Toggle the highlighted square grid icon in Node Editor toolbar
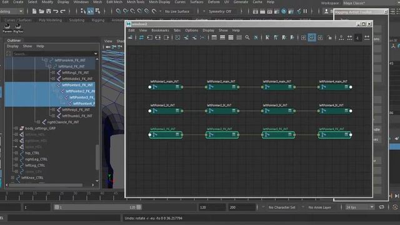The image size is (400, 225). [312, 37]
